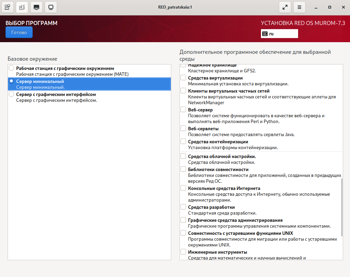
Task: Tick the Средства разработки checkbox
Action: point(183,207)
